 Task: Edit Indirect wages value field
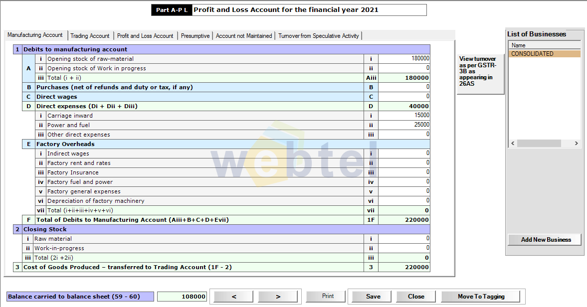(x=404, y=153)
